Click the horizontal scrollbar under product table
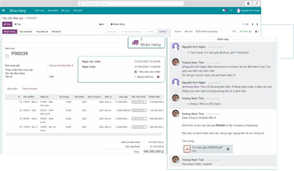 (83, 134)
